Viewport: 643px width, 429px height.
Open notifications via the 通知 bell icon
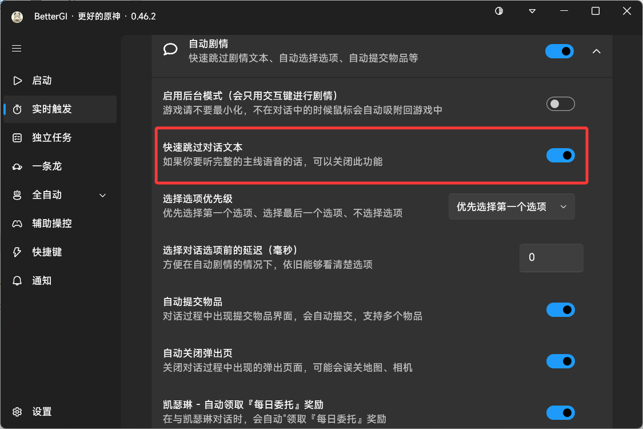(x=18, y=280)
